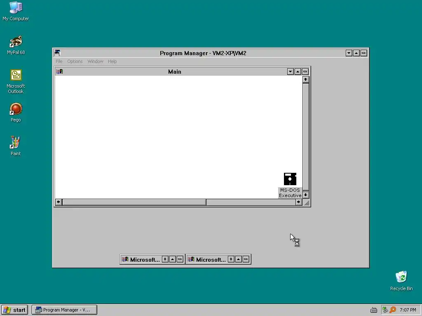Restore the right Microsoft group via its double-arrow button
Viewport: 422px width, 316px height.
[x=231, y=259]
